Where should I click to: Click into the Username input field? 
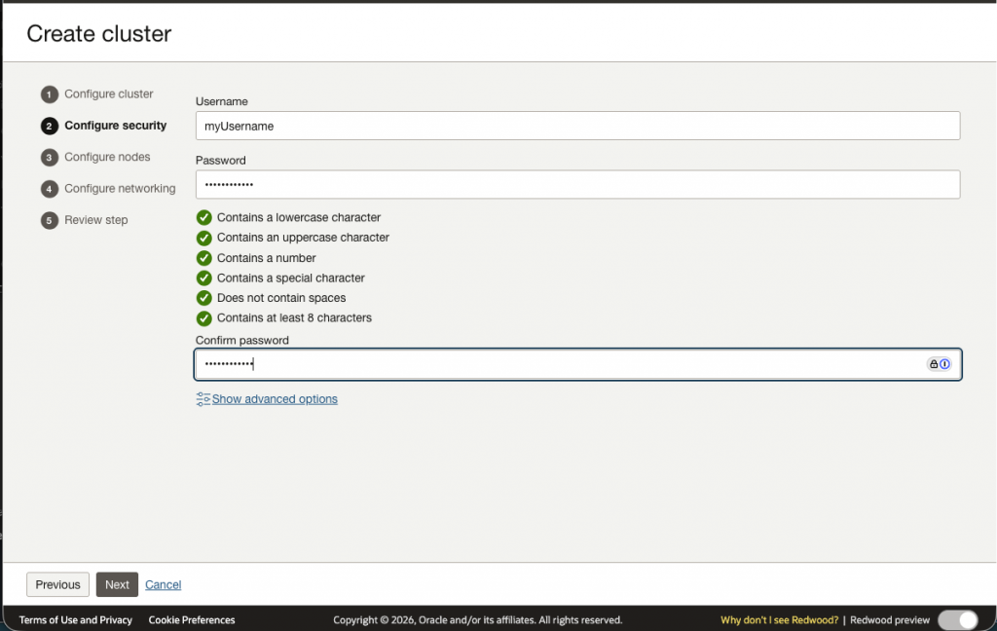[x=577, y=126]
